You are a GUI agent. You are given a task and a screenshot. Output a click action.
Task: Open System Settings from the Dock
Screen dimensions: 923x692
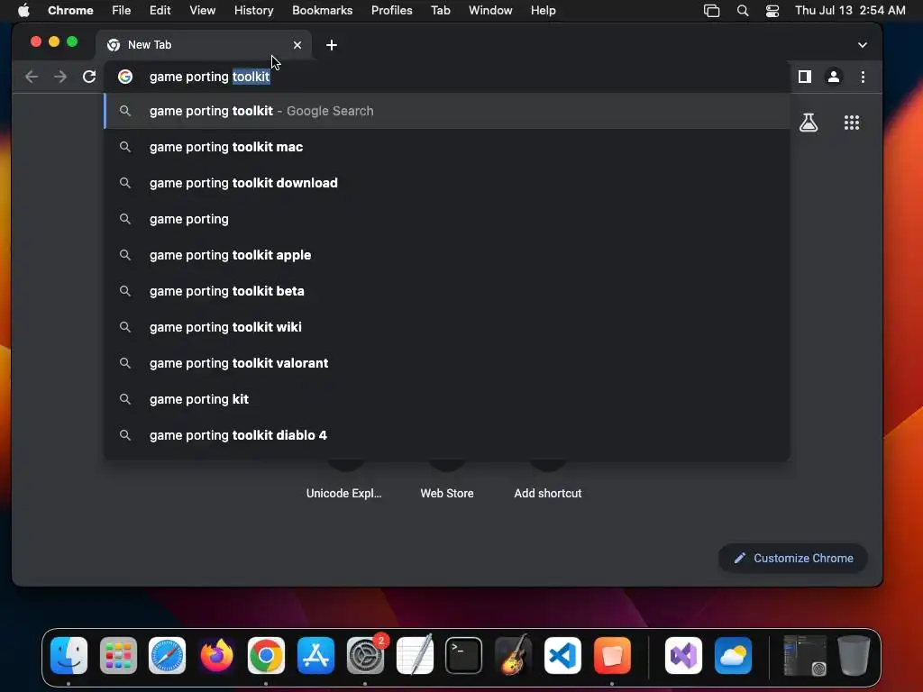365,656
